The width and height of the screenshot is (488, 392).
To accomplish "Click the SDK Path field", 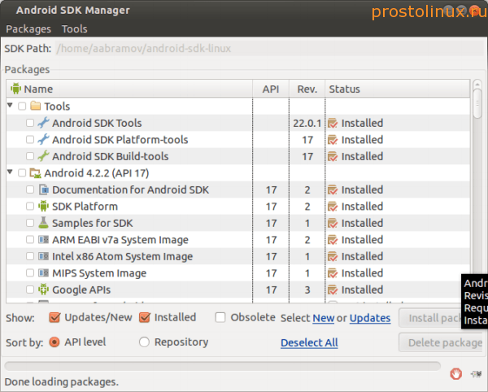I will (x=270, y=48).
